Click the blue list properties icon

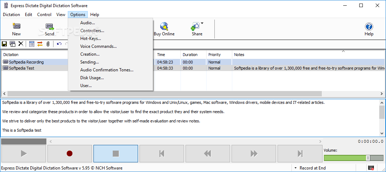click(31, 44)
